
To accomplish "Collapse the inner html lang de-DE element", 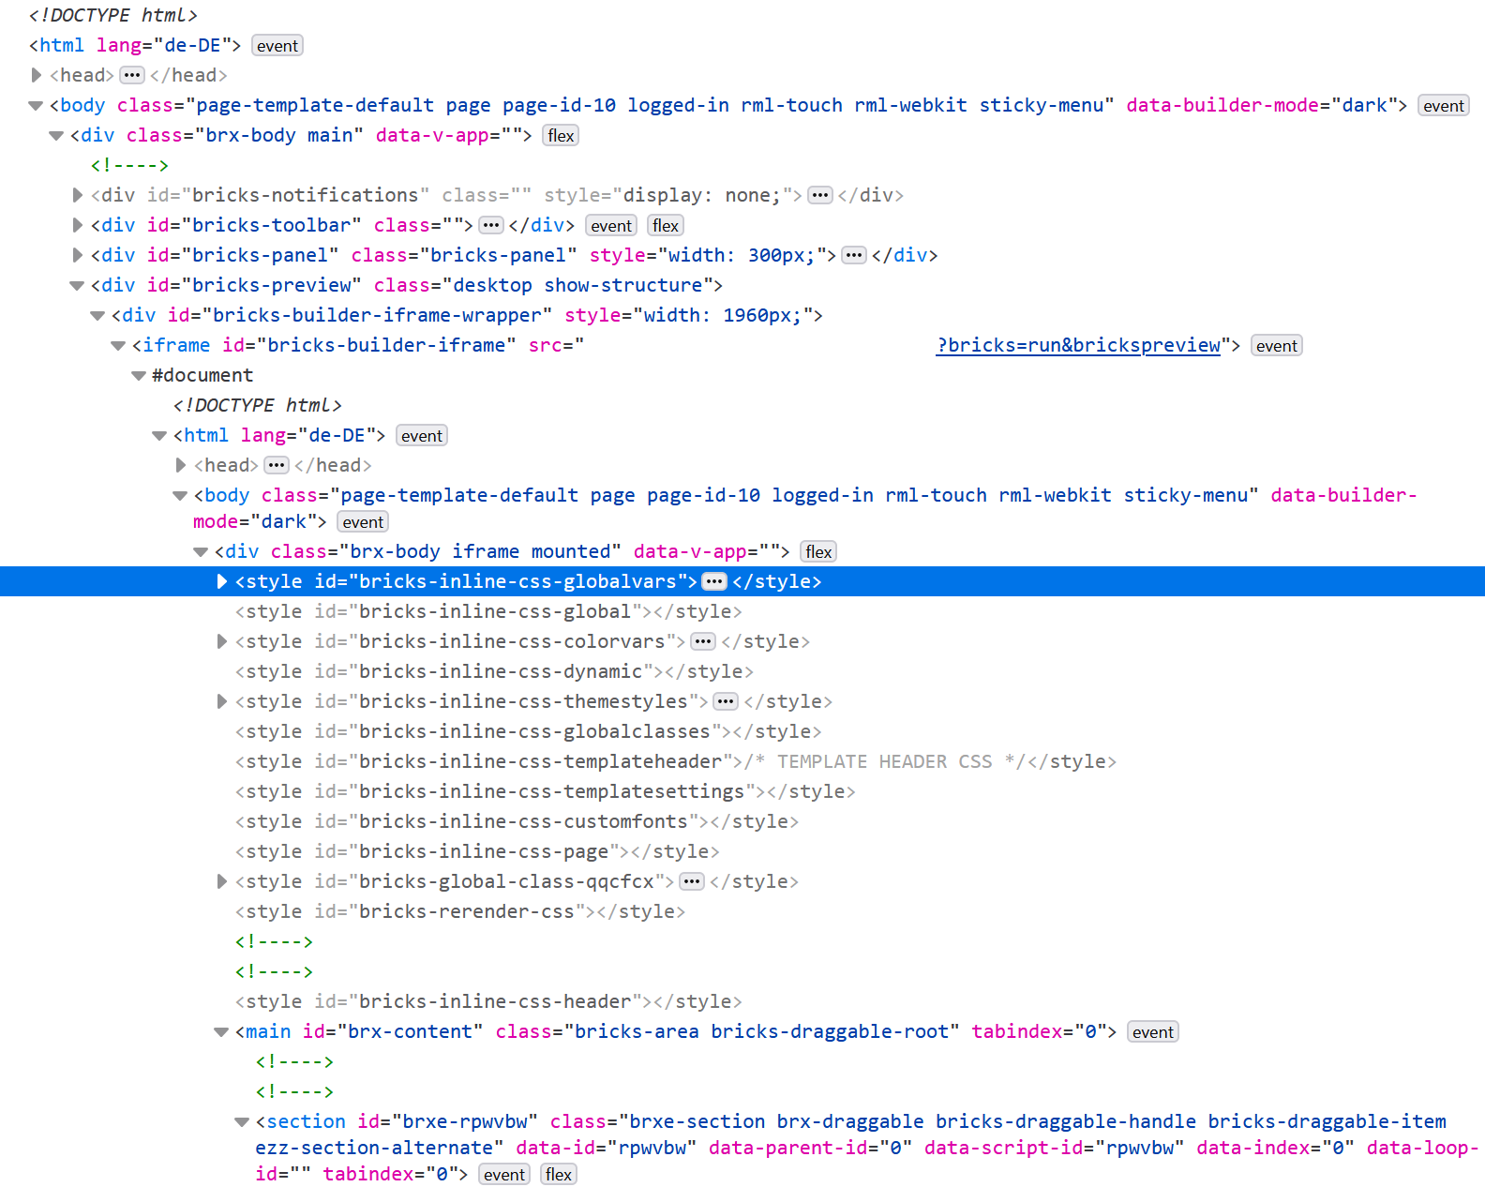I will pos(160,435).
